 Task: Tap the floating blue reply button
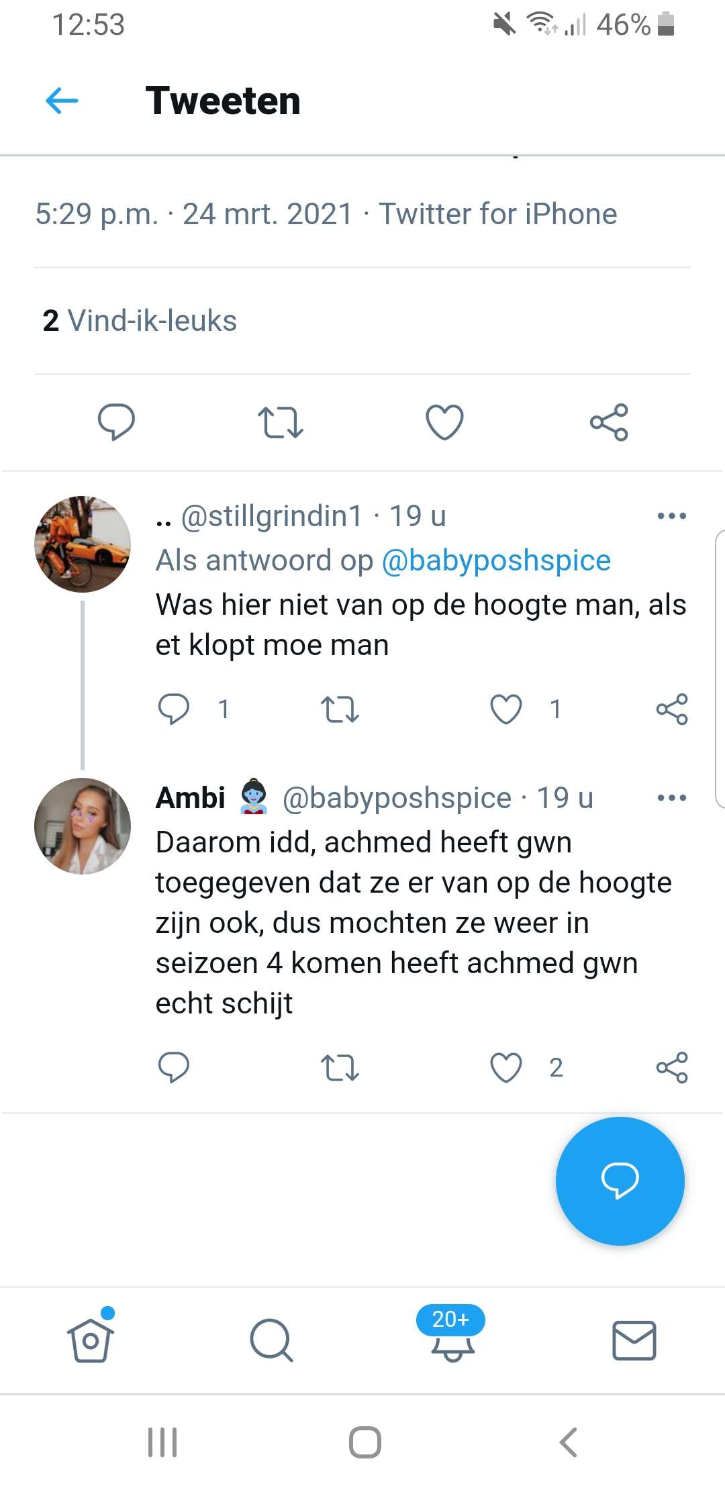click(x=620, y=1181)
